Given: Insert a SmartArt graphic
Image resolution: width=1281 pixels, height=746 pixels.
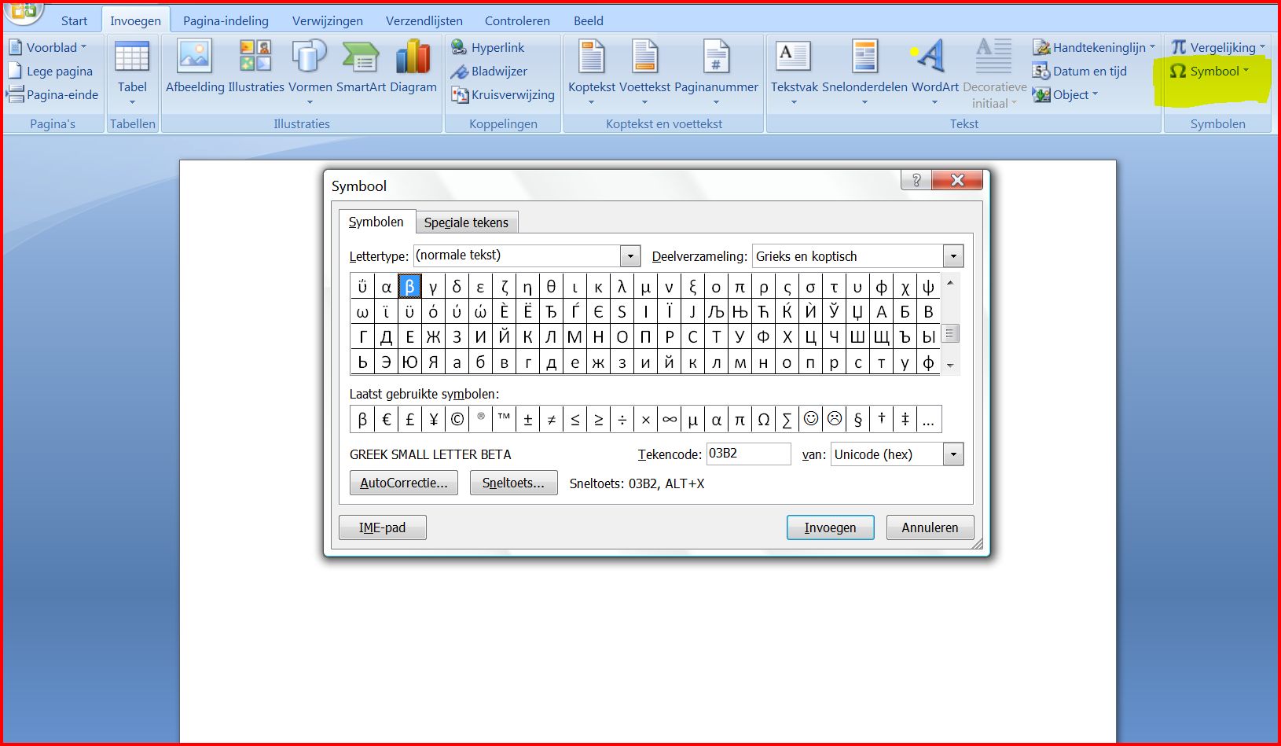Looking at the screenshot, I should 362,67.
